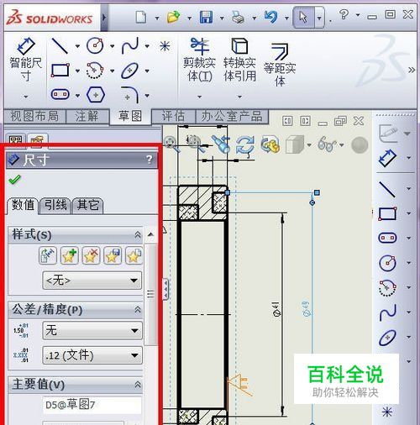Image resolution: width=420 pixels, height=425 pixels.
Task: Pick the Ellipse tool in ribbon
Action: point(129,71)
